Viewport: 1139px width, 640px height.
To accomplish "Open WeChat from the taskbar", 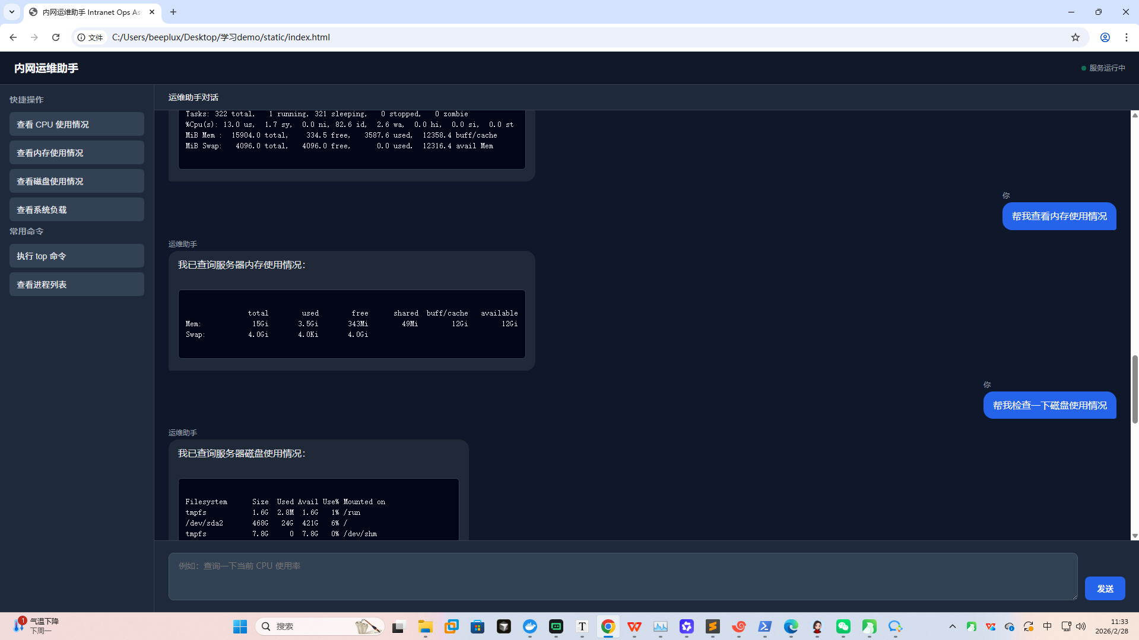I will click(843, 626).
